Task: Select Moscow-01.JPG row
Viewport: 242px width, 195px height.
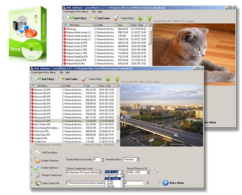Action: 73,121
